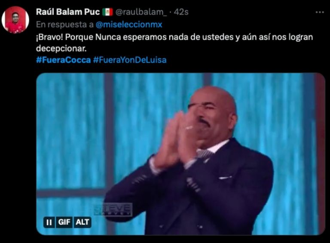
Task: Open the tweet via the 42s timestamp
Action: tap(181, 12)
